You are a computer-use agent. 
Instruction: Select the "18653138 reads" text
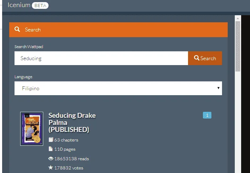(72, 158)
